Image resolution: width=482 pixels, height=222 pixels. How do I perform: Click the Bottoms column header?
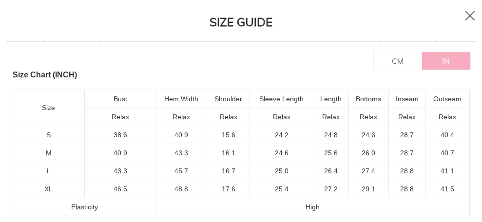point(368,99)
